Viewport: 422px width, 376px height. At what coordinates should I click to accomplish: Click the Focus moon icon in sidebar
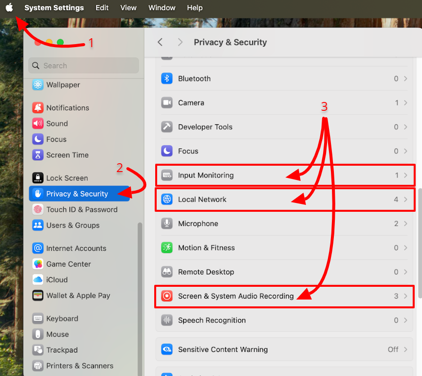(x=38, y=139)
